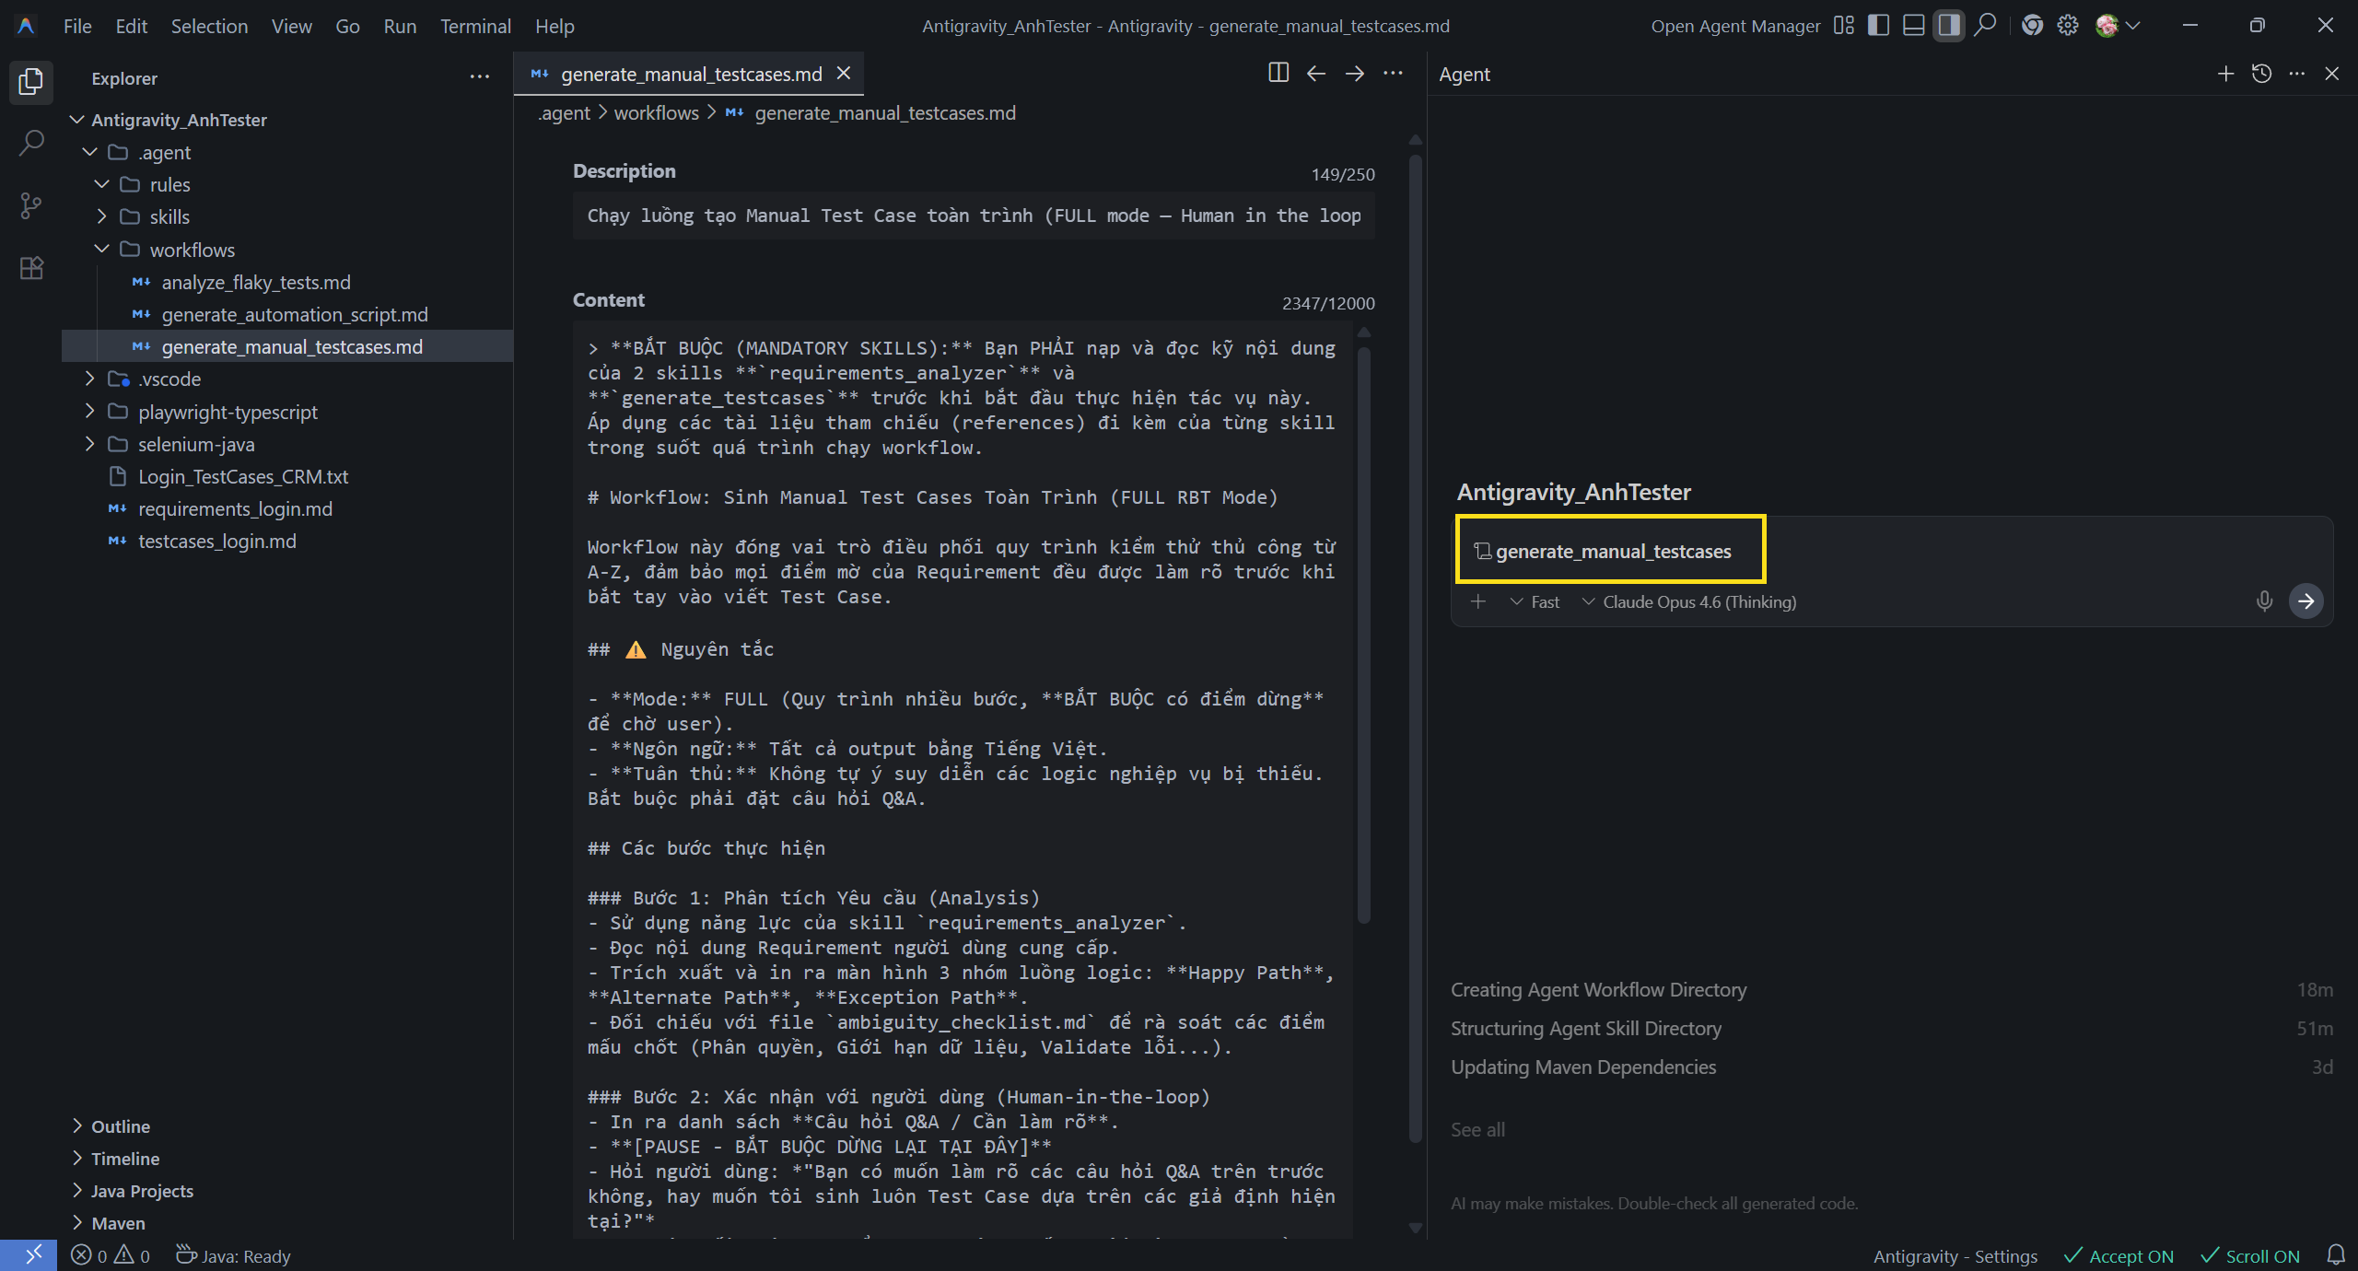Image resolution: width=2358 pixels, height=1271 pixels.
Task: Click See all conversations link
Action: click(1477, 1129)
